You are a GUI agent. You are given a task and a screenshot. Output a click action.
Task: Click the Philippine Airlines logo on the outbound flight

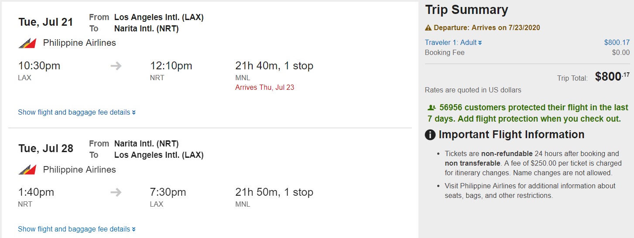coord(27,43)
